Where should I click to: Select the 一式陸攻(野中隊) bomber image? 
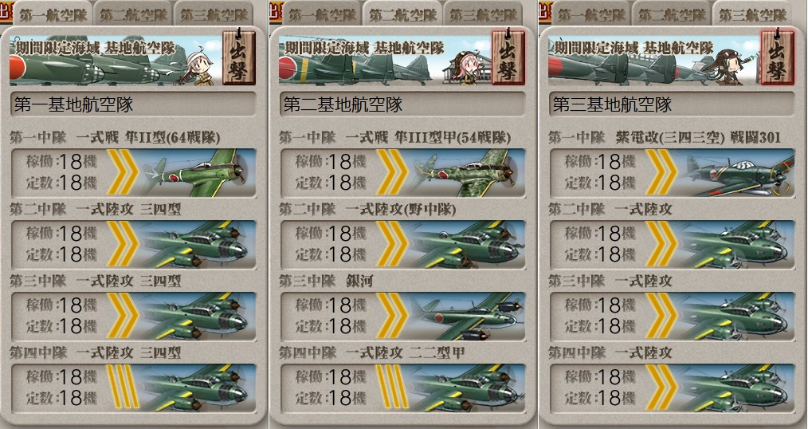tap(467, 245)
